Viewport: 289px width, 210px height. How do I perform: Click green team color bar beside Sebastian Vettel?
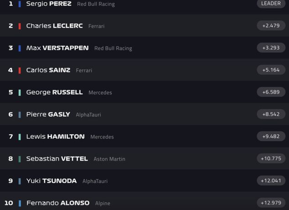pos(20,159)
